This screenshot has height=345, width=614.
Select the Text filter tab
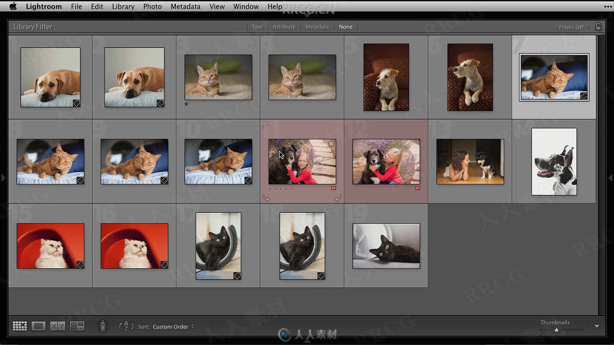pos(257,27)
